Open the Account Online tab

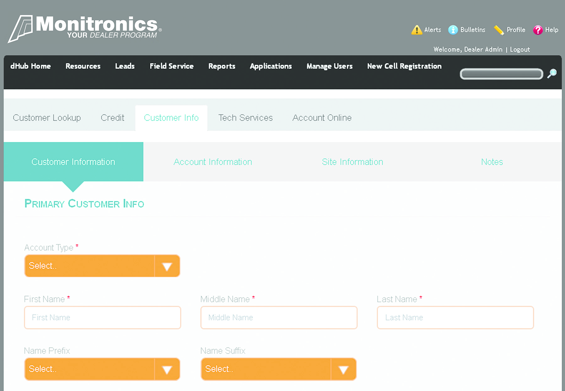click(x=321, y=118)
